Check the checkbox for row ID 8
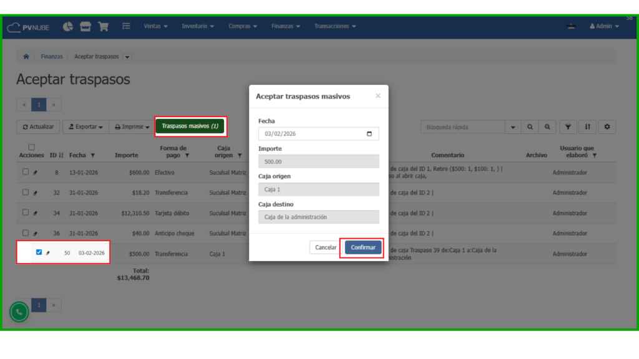The height and width of the screenshot is (359, 639). click(26, 172)
